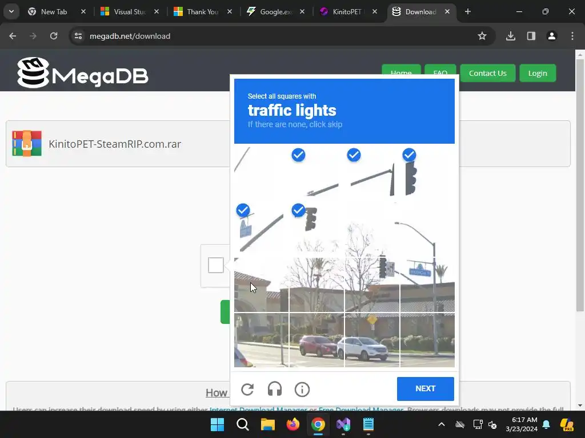
Task: Select the tile with the red car
Action: click(316, 340)
